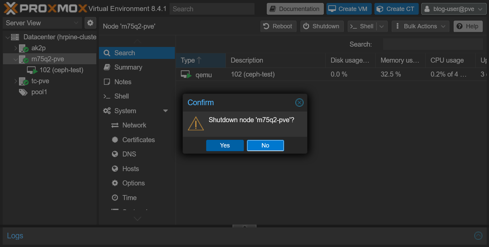Click the 32.5 % memory cell
489x247 pixels.
pos(400,75)
